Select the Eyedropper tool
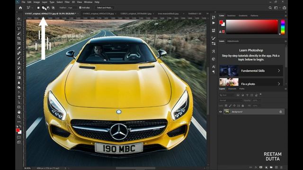The width and height of the screenshot is (303, 170). point(19,48)
